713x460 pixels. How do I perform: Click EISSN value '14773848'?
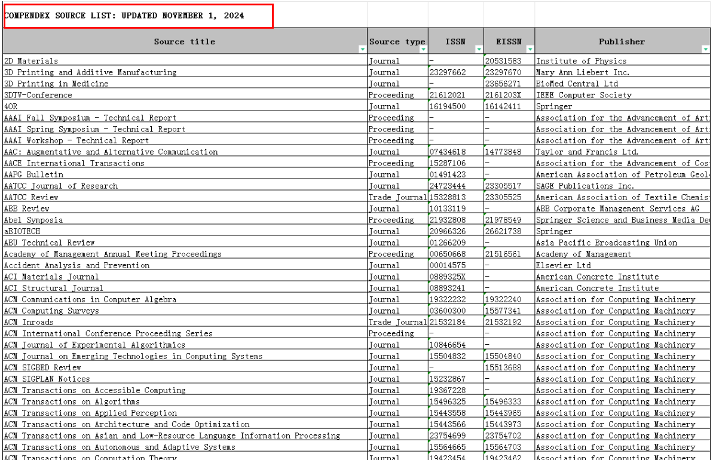(x=510, y=151)
